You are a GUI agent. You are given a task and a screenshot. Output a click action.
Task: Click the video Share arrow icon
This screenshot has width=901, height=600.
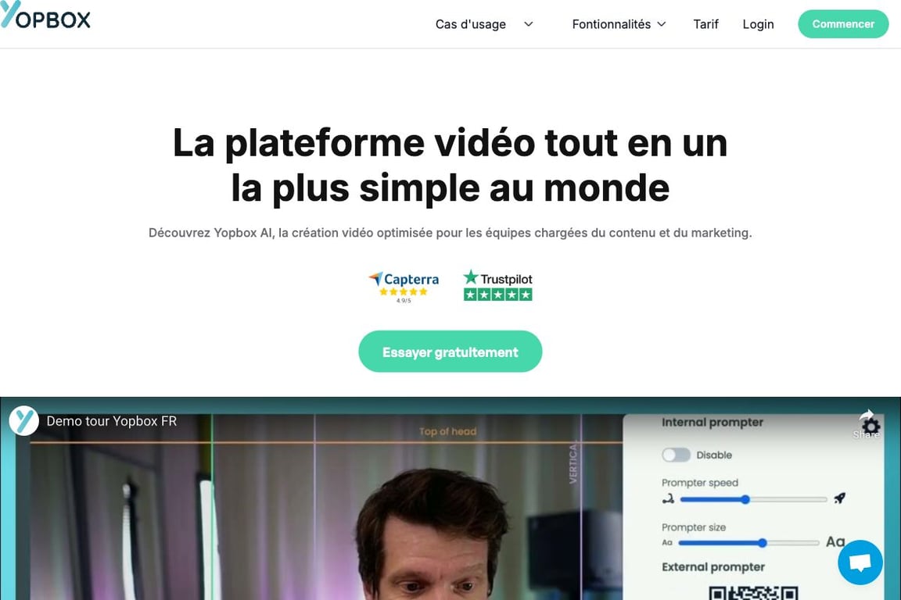click(x=866, y=415)
